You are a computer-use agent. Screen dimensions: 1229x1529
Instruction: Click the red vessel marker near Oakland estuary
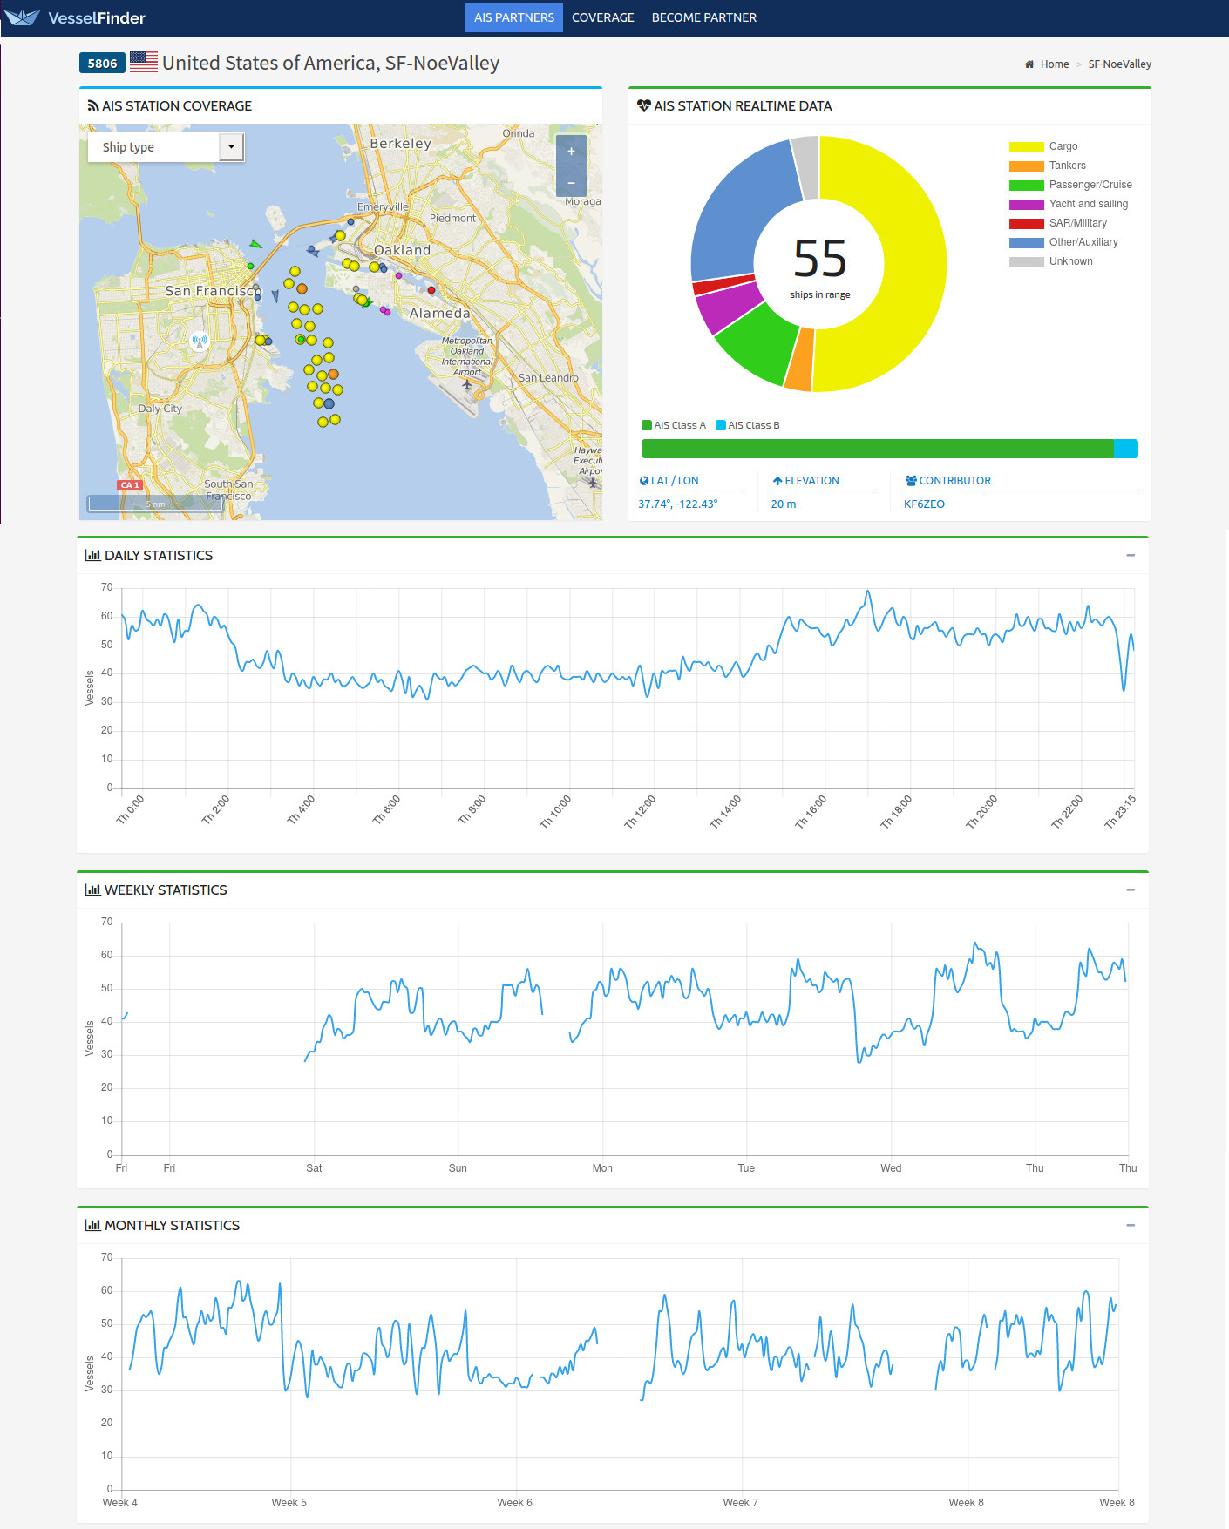[x=431, y=290]
